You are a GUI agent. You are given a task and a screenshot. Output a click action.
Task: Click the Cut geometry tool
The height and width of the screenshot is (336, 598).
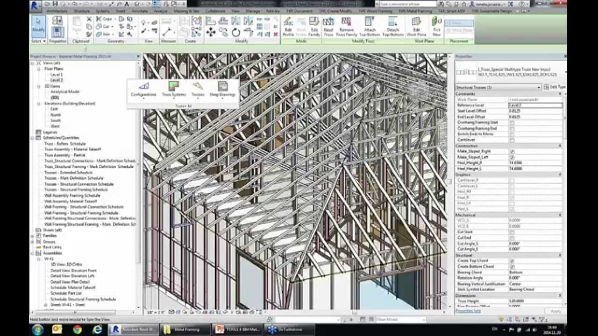pyautogui.click(x=104, y=27)
